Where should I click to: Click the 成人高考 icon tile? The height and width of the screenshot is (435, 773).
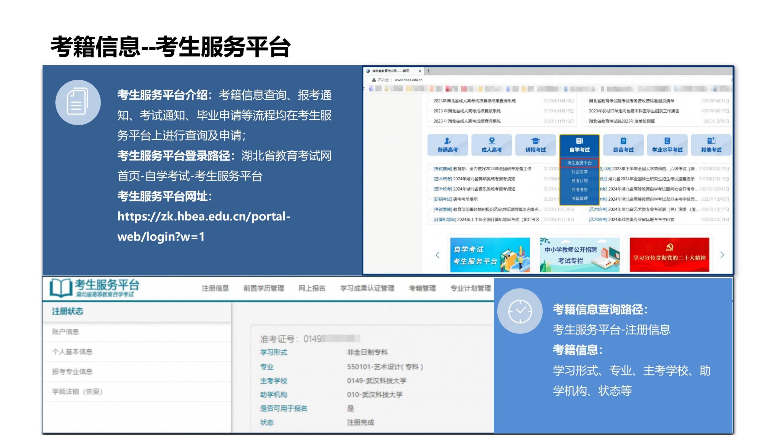point(491,145)
